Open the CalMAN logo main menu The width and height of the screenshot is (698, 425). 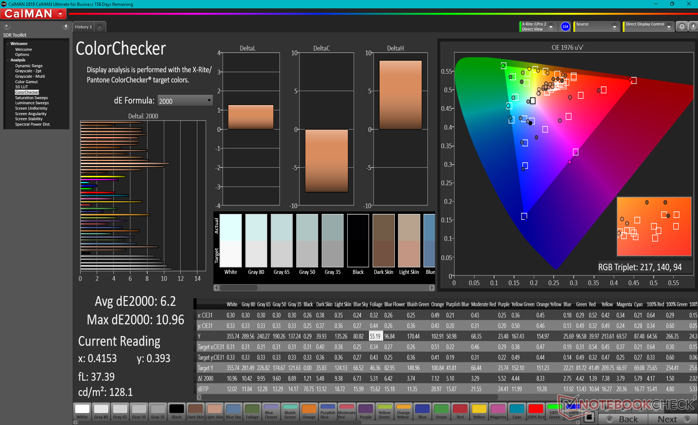[33, 14]
